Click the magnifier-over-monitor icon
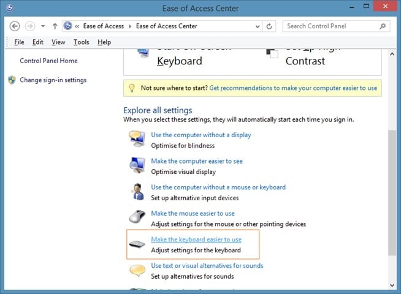The height and width of the screenshot is (294, 401). [137, 165]
